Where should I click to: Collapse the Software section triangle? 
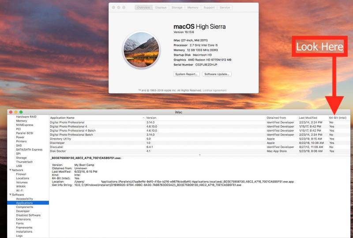(10, 194)
